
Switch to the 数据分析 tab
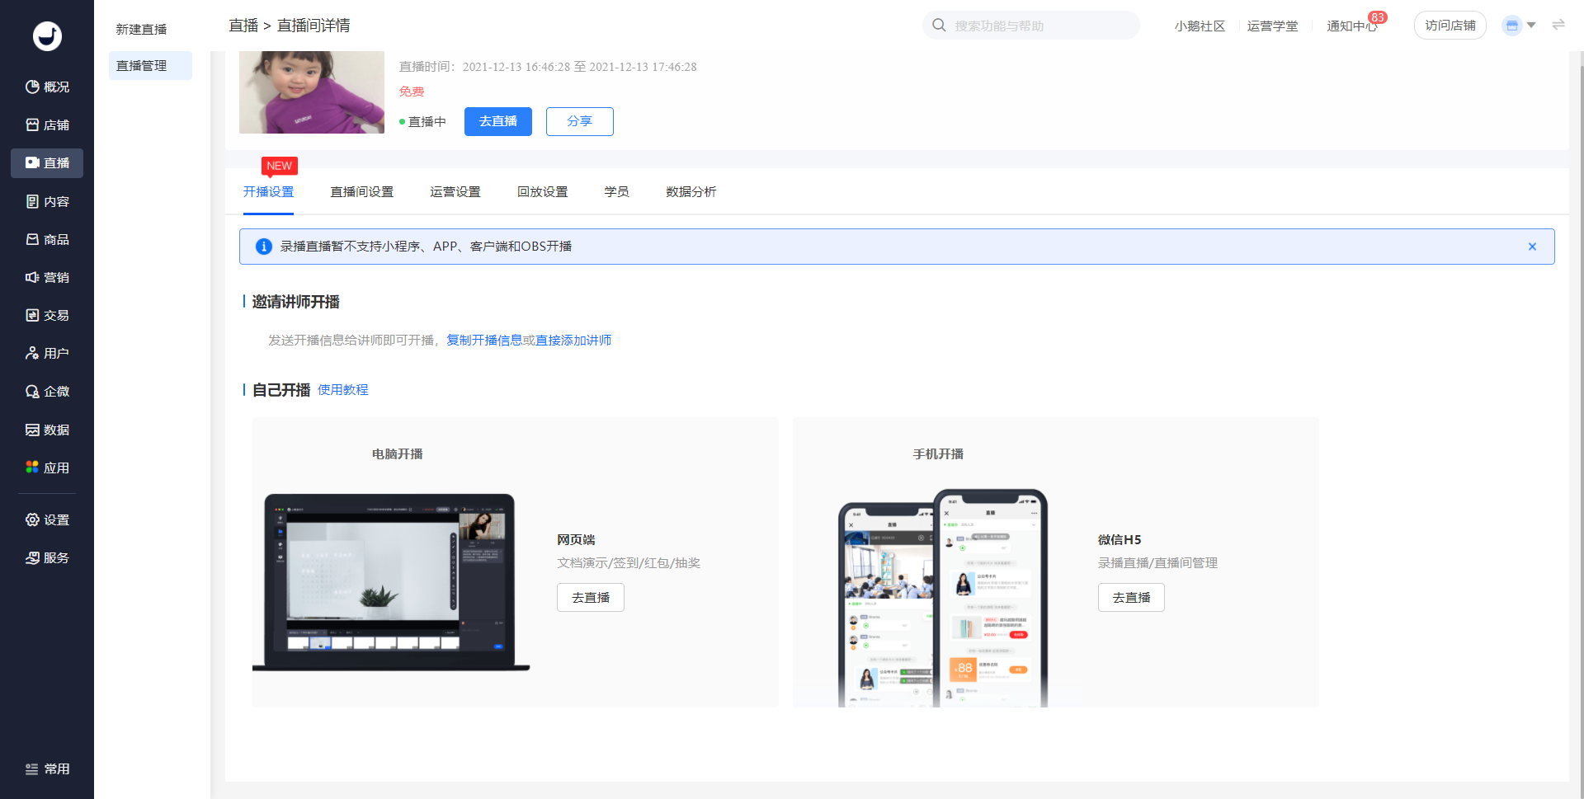point(691,191)
